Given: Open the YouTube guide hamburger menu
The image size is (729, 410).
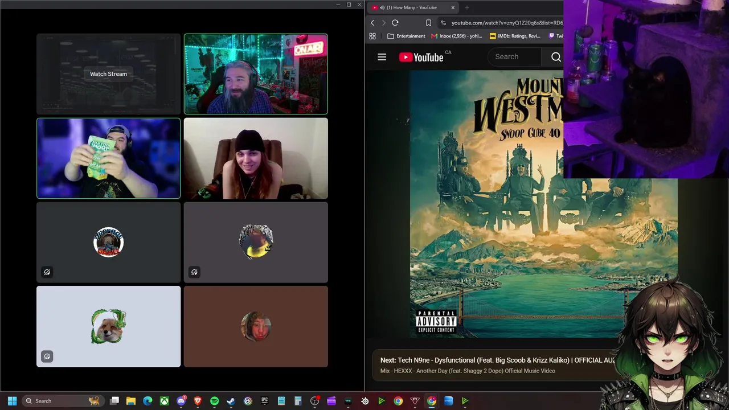Looking at the screenshot, I should 382,57.
